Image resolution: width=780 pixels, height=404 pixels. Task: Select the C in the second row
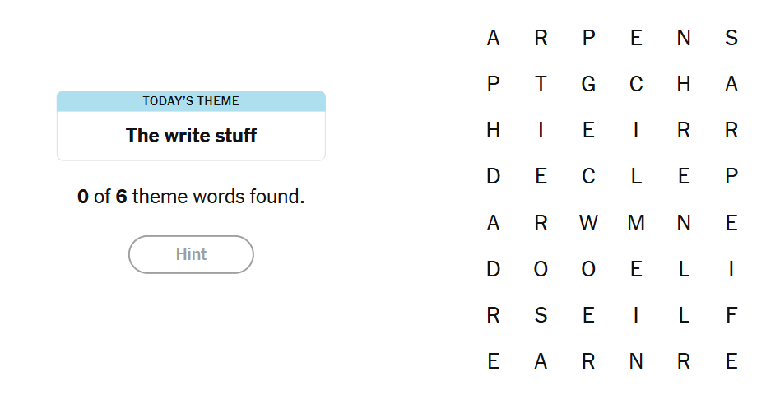(636, 85)
